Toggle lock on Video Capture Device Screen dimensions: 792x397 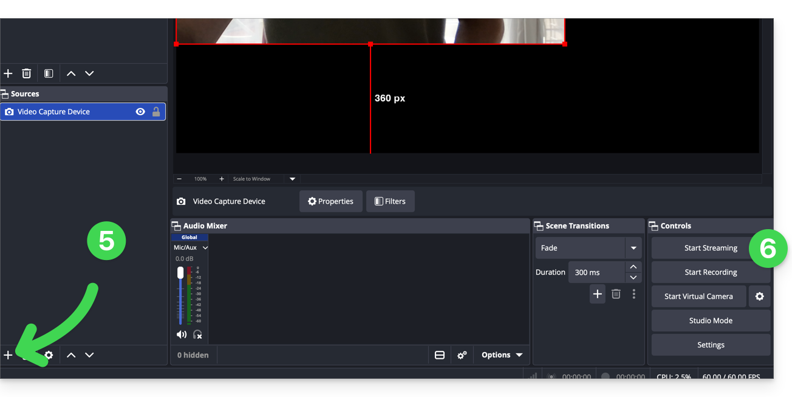tap(156, 112)
